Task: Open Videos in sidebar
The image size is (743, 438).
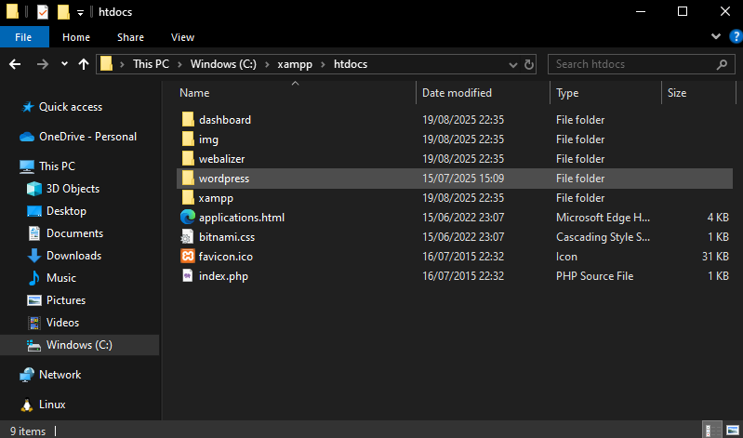Action: tap(62, 323)
